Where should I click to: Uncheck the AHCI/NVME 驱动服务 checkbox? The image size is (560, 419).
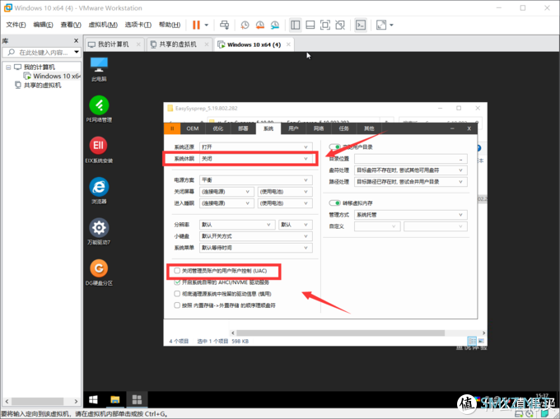tap(177, 282)
